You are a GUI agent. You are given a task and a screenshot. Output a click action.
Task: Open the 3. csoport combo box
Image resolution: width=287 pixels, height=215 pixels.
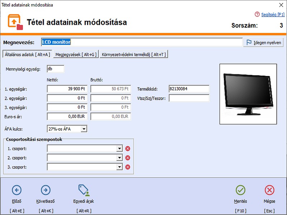pos(119,167)
